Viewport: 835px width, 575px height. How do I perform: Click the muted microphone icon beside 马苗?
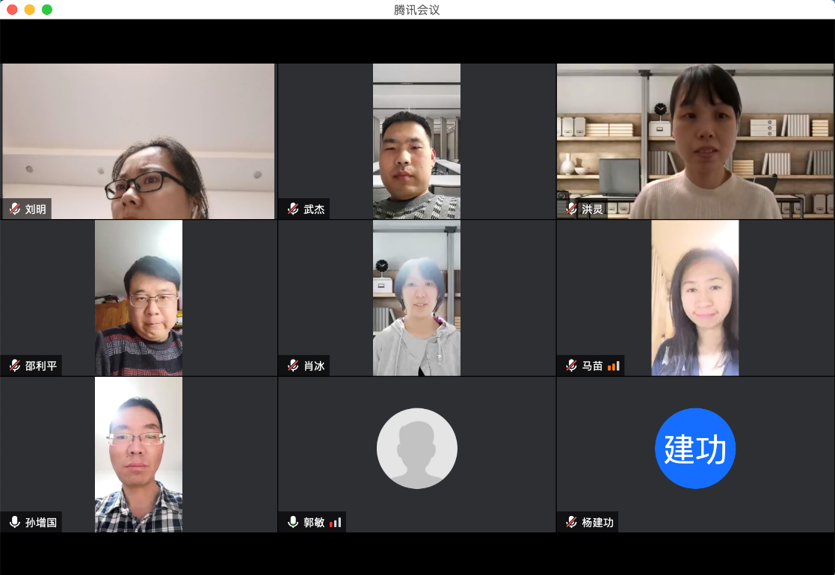pos(572,366)
